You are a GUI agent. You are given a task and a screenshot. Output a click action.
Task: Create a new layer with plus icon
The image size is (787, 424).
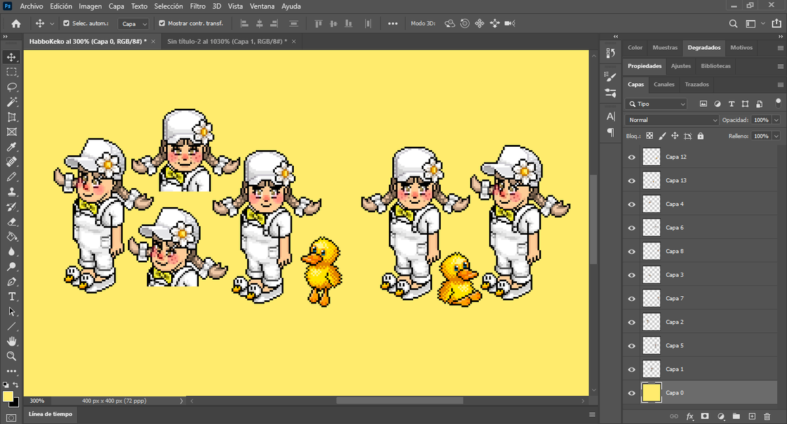pyautogui.click(x=752, y=416)
